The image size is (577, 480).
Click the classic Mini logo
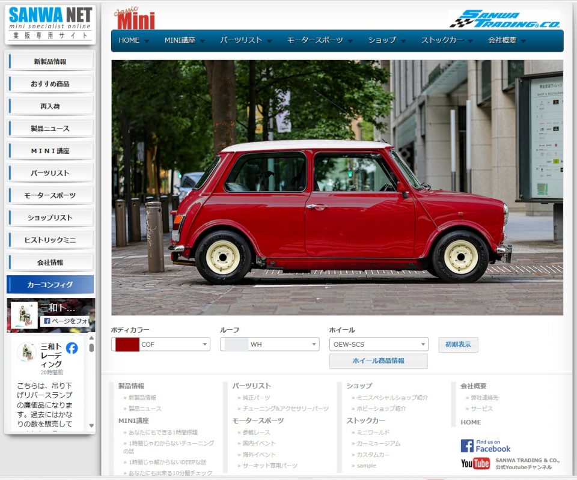click(x=135, y=18)
